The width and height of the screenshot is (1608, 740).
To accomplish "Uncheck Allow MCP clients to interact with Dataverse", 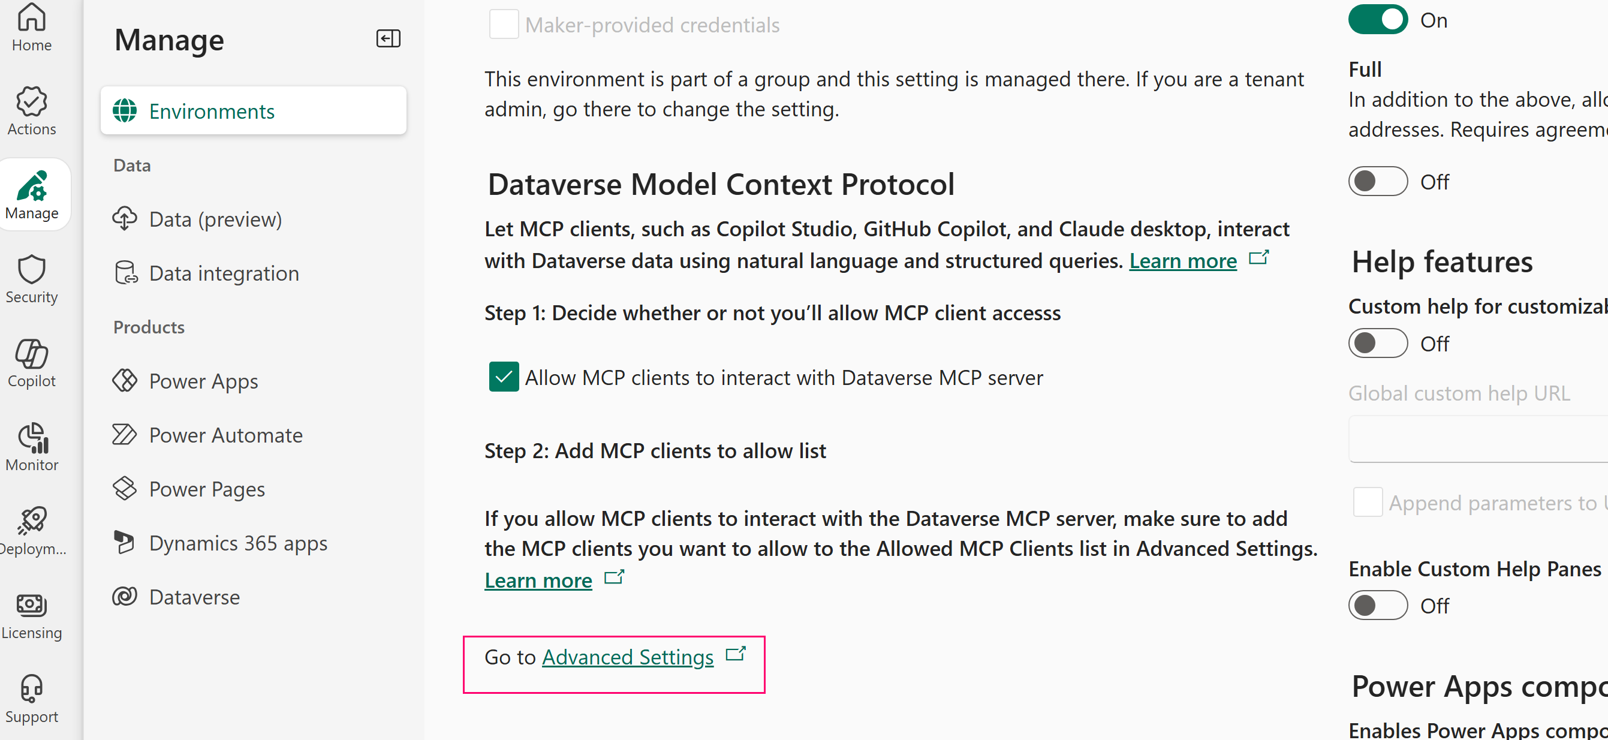I will click(503, 377).
